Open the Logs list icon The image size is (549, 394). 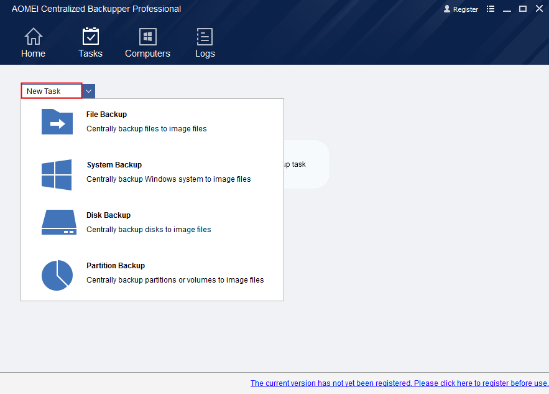(205, 37)
